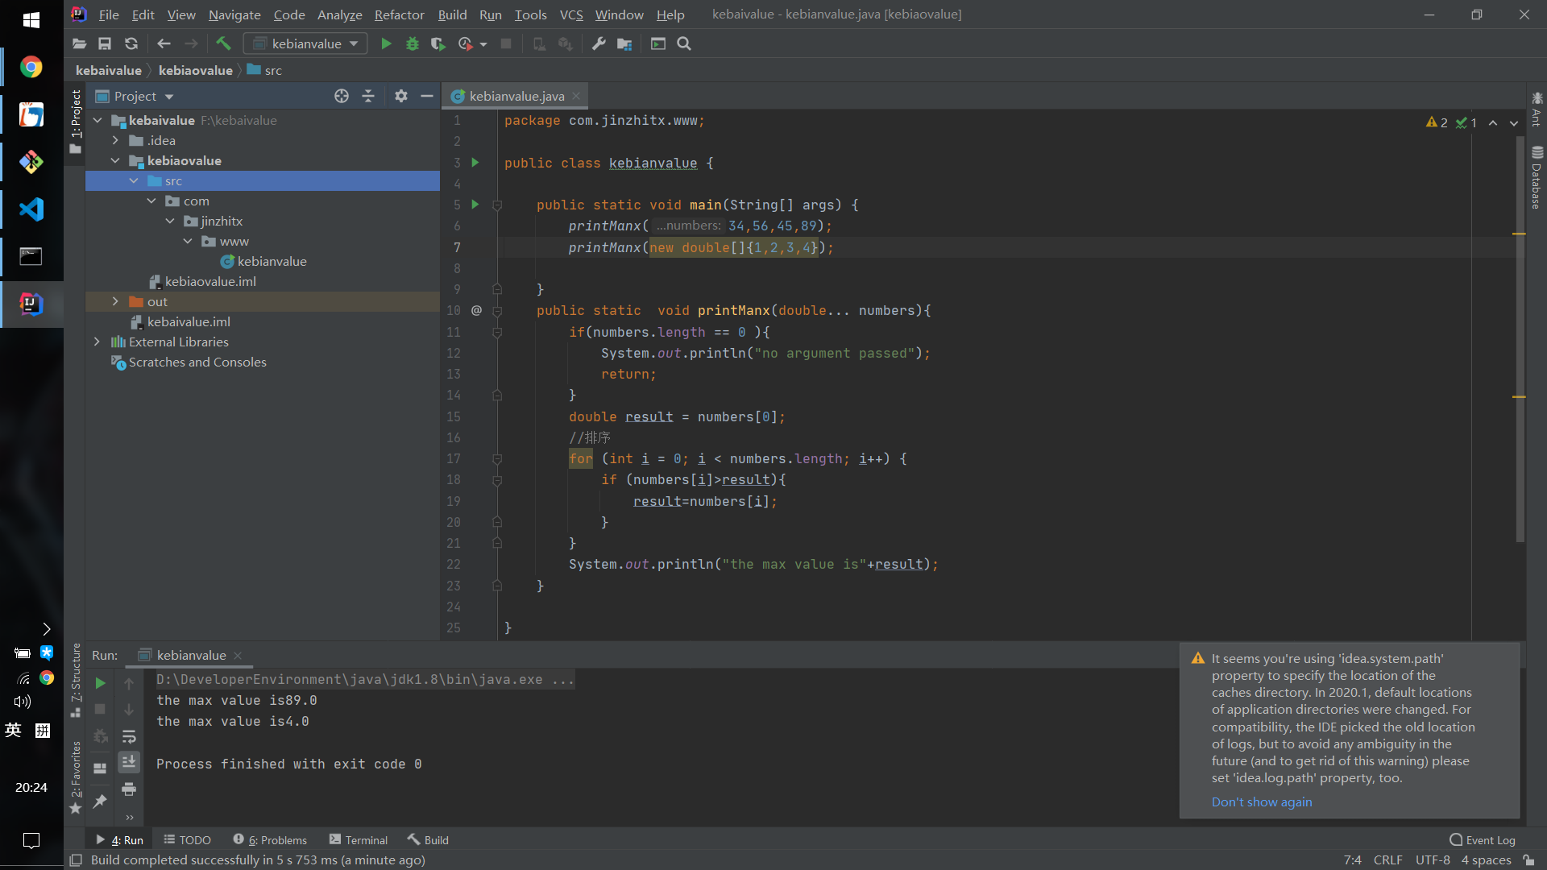Open Project Structure from toolbar
This screenshot has width=1547, height=870.
click(x=624, y=43)
